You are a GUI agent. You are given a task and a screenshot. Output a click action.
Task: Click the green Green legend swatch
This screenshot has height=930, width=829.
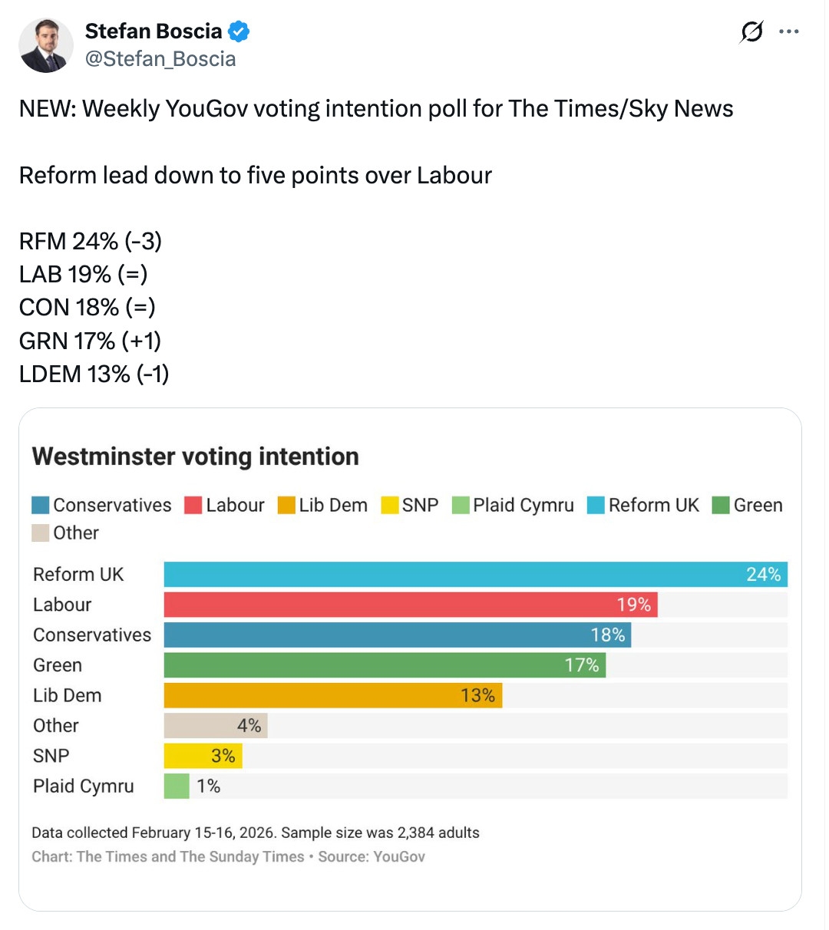[721, 505]
